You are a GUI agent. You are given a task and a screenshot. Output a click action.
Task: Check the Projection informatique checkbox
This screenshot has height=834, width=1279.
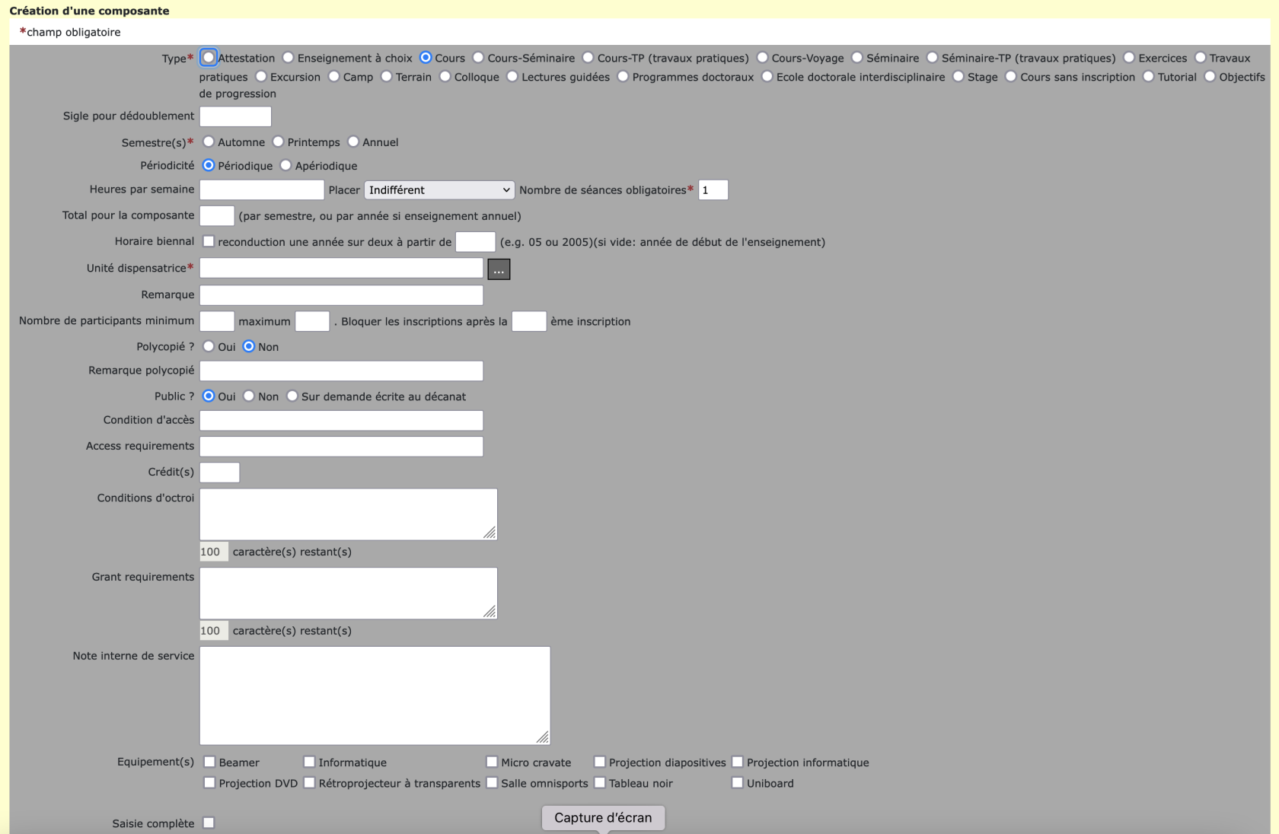pos(738,762)
